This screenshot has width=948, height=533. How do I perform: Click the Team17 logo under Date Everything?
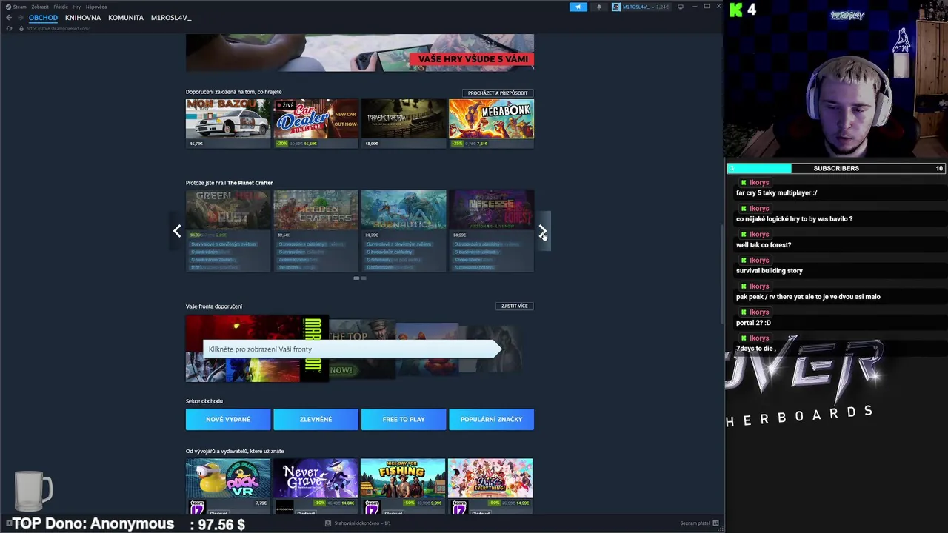click(x=459, y=507)
